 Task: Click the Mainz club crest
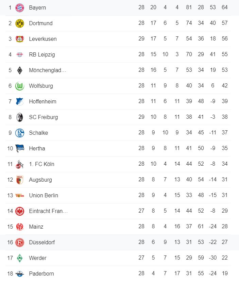pyautogui.click(x=20, y=227)
